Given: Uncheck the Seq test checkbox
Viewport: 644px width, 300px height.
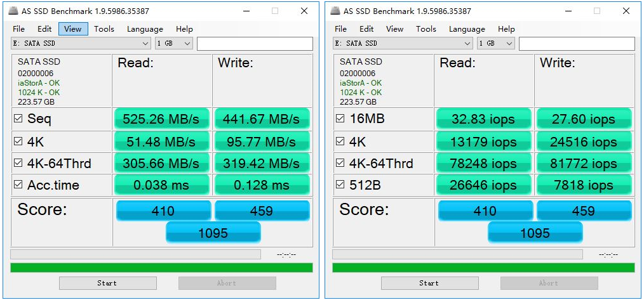Looking at the screenshot, I should 18,119.
